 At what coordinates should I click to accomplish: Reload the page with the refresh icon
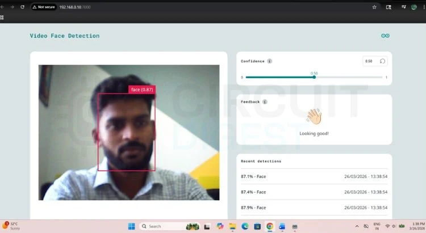22,7
